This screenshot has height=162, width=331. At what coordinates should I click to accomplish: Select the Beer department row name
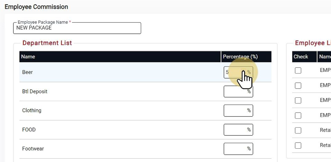(x=27, y=72)
